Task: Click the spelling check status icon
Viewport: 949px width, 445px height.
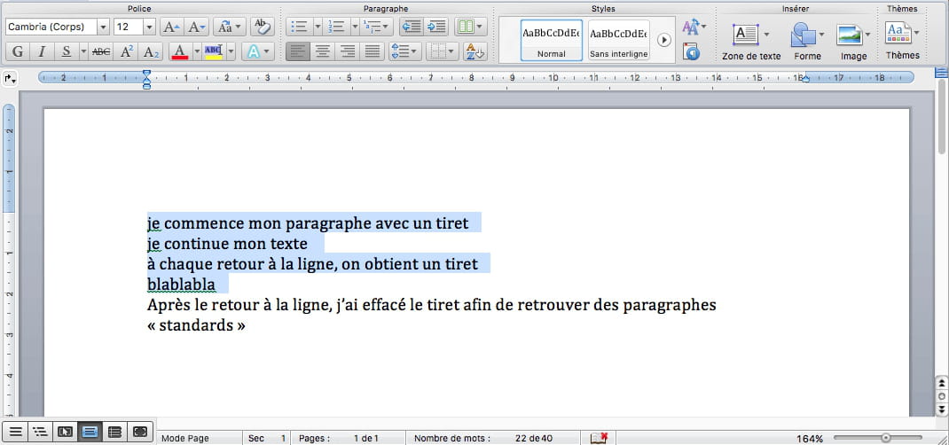Action: coord(599,438)
